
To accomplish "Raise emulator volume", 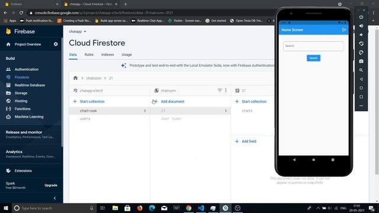I will click(x=361, y=26).
